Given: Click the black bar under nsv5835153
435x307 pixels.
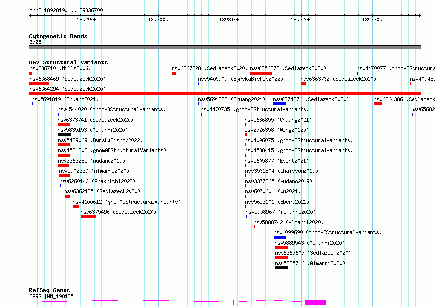Looking at the screenshot, I should point(64,135).
